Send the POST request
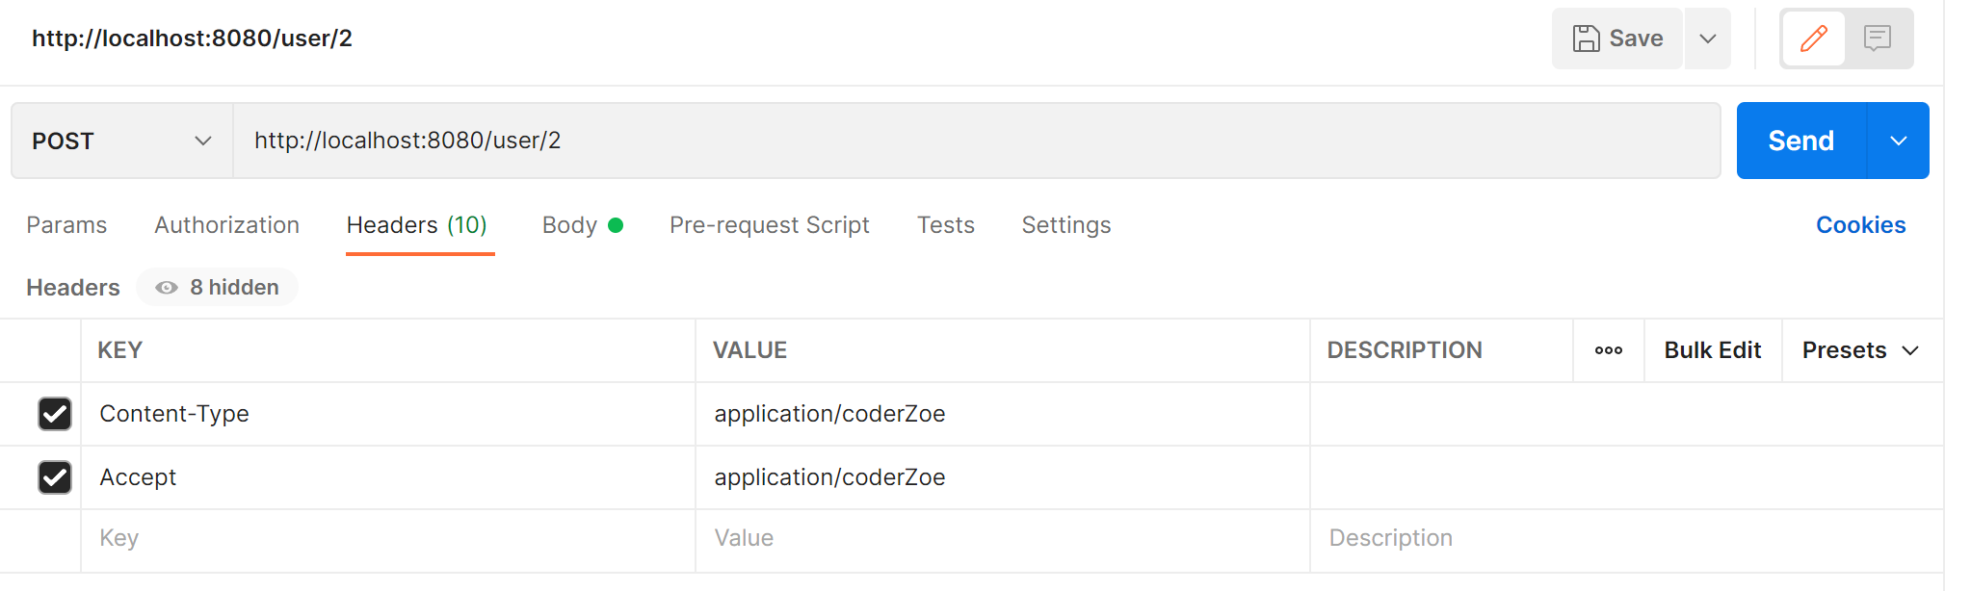The width and height of the screenshot is (1971, 591). tap(1801, 141)
